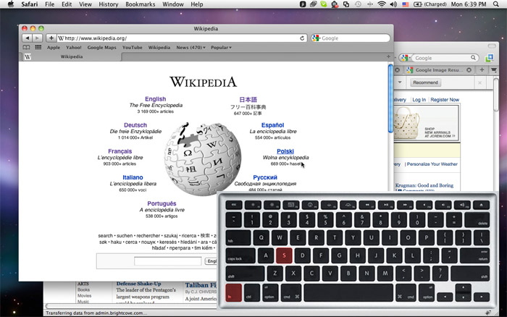Open the Edit menu
This screenshot has width=507, height=317.
click(x=67, y=4)
